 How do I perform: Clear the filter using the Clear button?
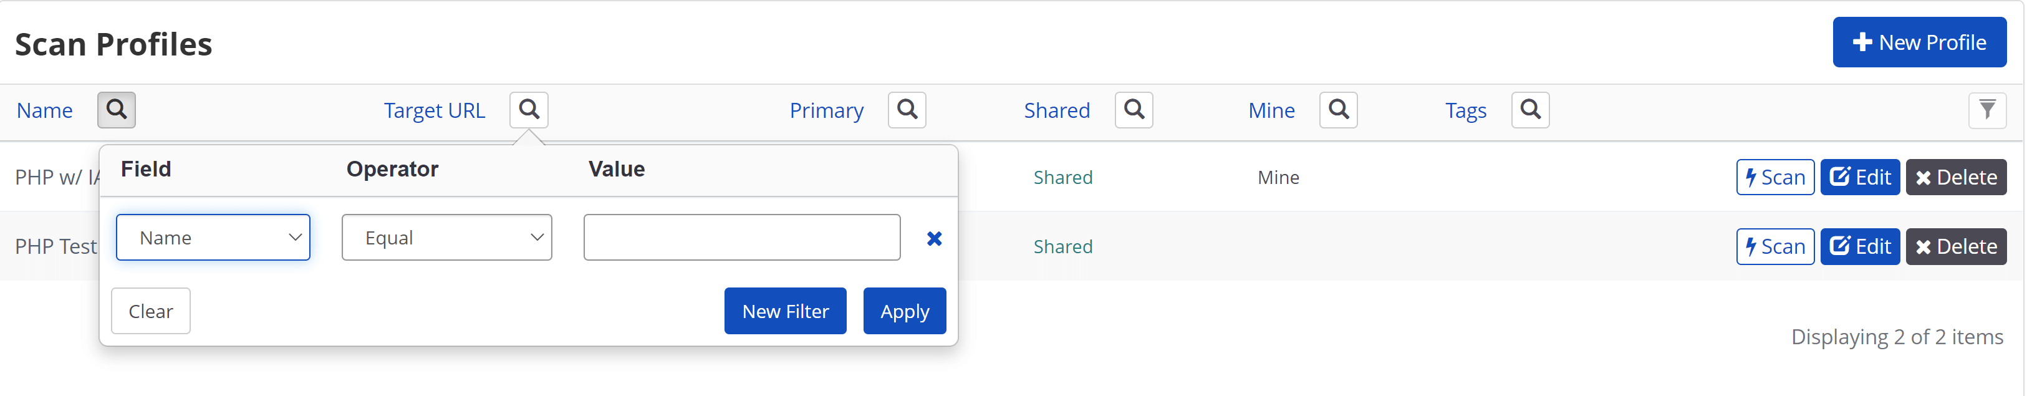coord(151,312)
